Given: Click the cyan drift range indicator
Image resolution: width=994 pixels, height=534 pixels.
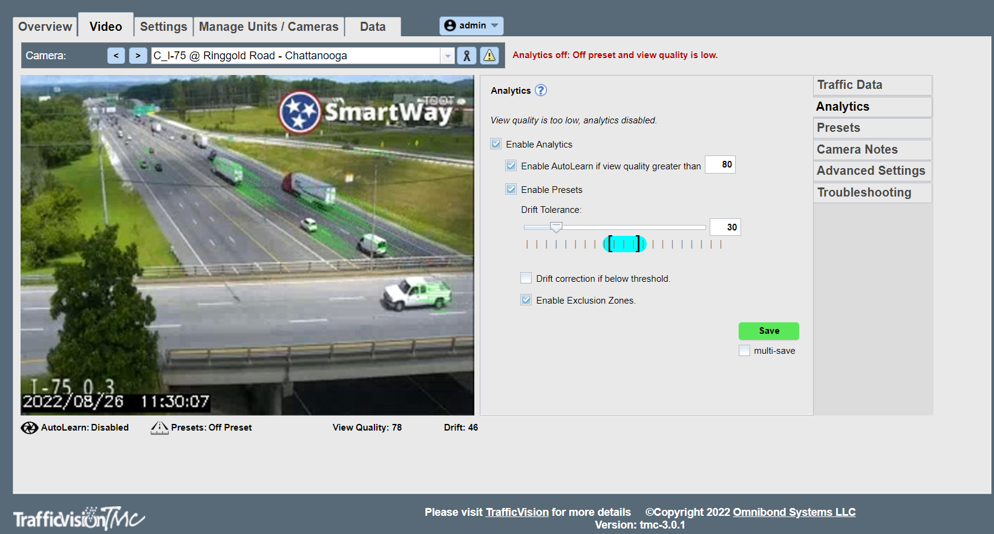Looking at the screenshot, I should point(624,244).
